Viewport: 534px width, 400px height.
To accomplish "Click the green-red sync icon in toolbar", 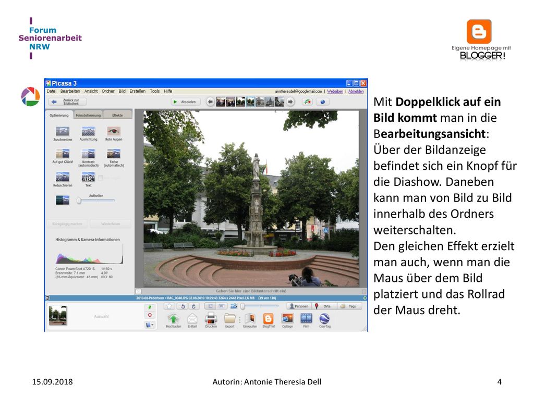I will (308, 102).
